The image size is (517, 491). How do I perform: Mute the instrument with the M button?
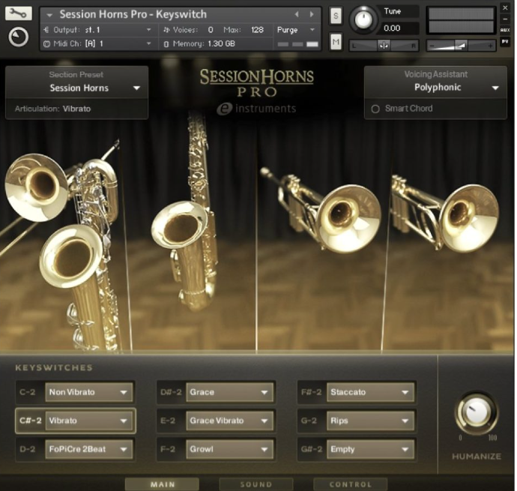coord(336,41)
